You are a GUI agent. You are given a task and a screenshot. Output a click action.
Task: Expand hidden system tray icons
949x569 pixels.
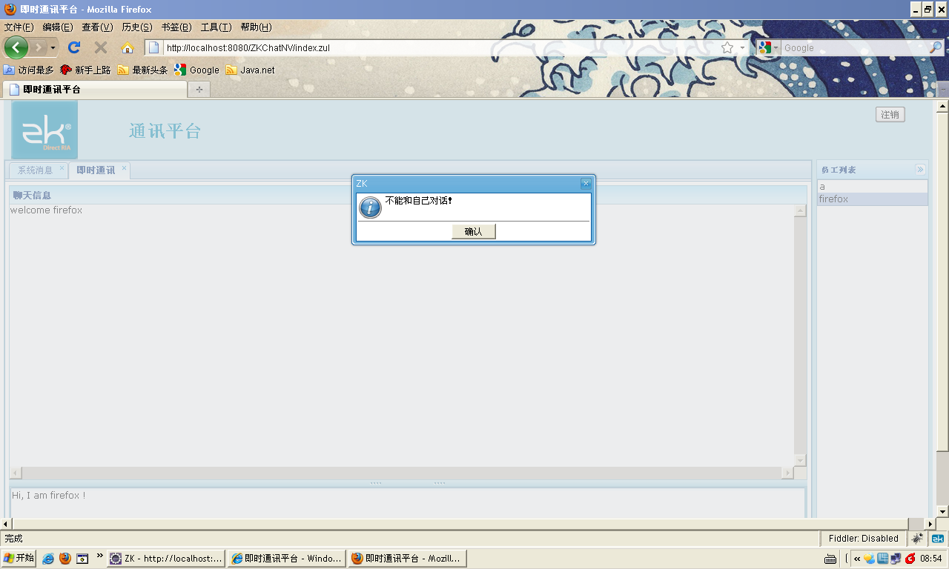tap(857, 559)
